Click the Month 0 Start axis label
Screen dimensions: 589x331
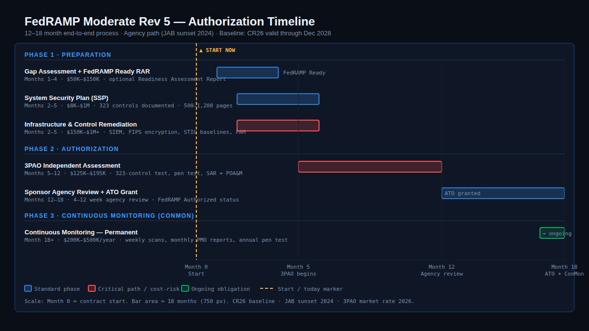click(196, 270)
